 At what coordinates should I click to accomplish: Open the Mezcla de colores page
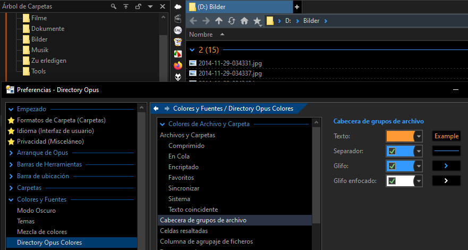tap(42, 232)
